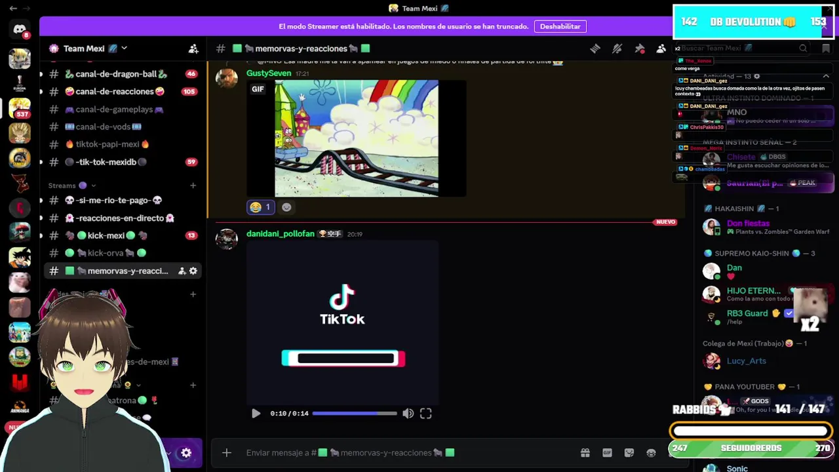The width and height of the screenshot is (839, 472).
Task: Add channel with plus beside Streams
Action: pyautogui.click(x=193, y=186)
